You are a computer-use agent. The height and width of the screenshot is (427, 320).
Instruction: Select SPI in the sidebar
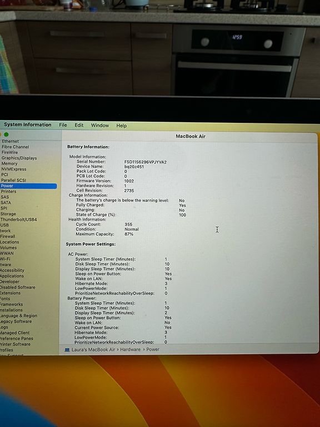4,208
